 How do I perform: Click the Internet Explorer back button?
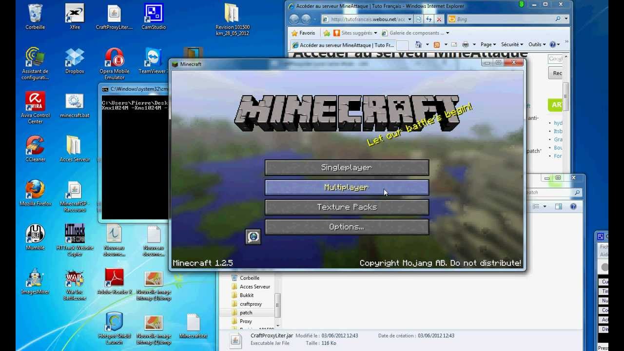pyautogui.click(x=294, y=19)
